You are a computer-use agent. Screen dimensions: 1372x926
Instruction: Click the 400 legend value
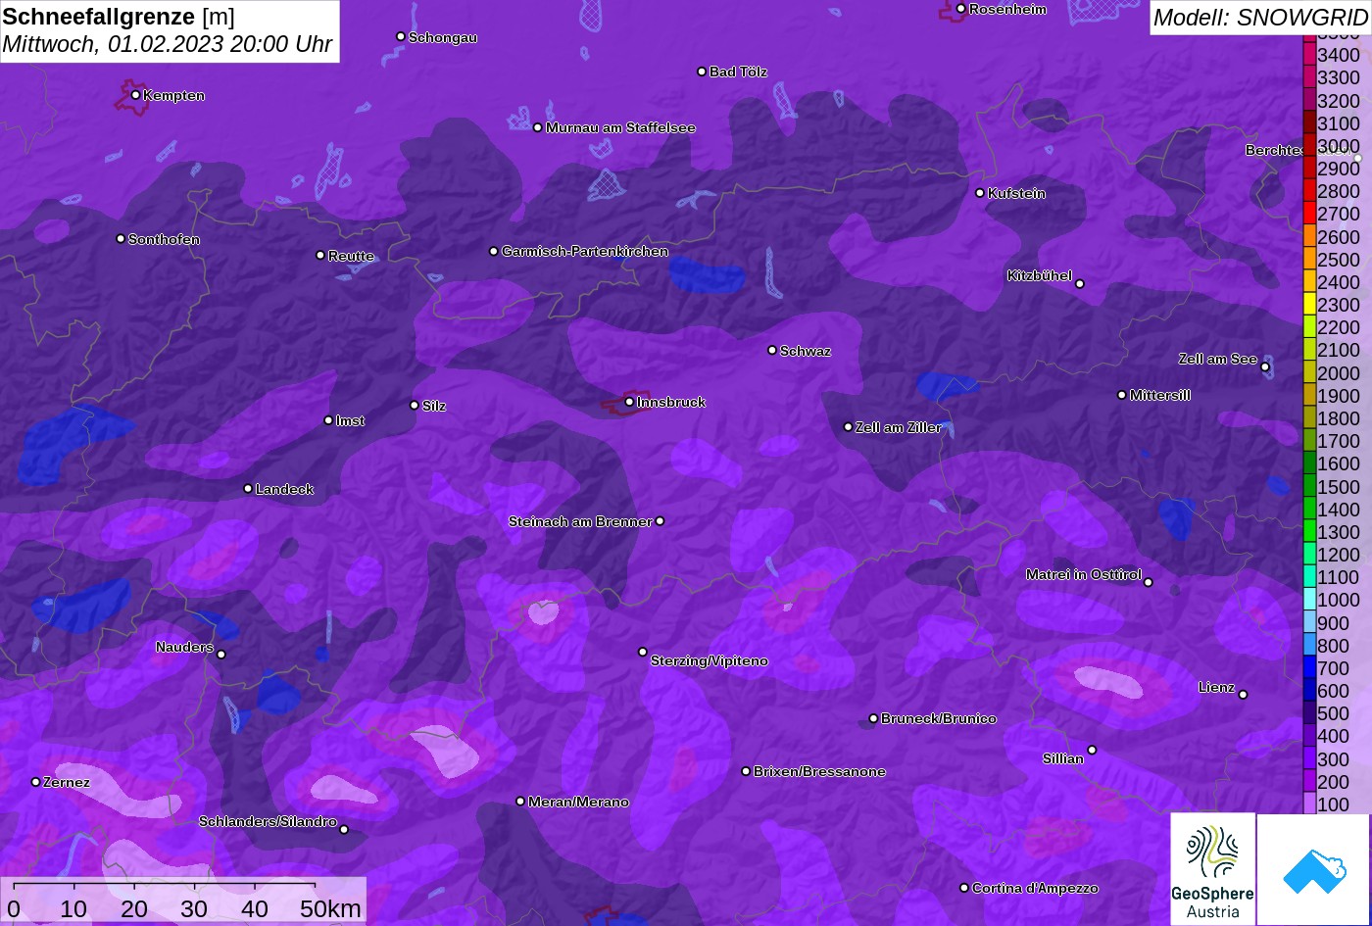point(1334,737)
